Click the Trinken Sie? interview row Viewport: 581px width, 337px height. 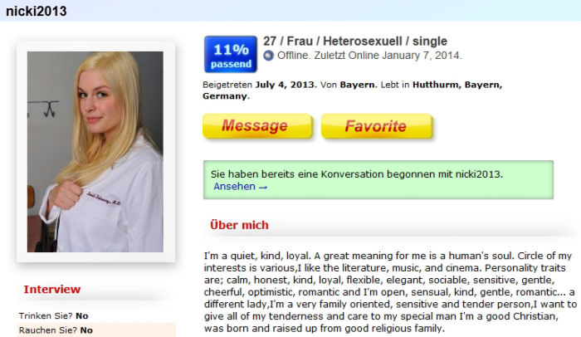coord(96,316)
